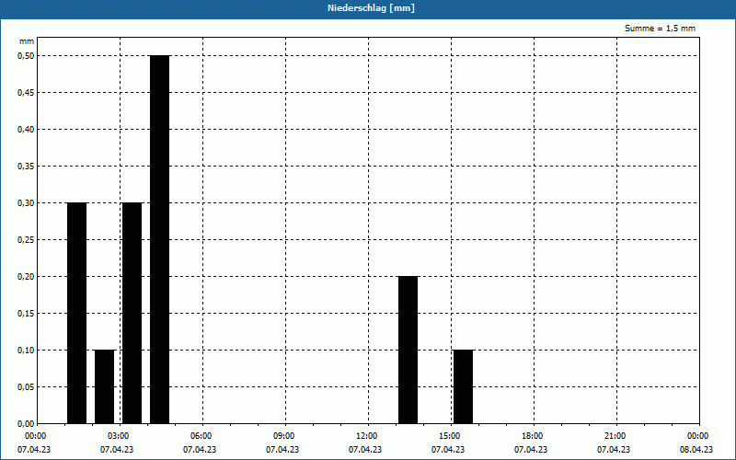Image resolution: width=736 pixels, height=460 pixels.
Task: Click the 08.04.23 date label
Action: 696,450
